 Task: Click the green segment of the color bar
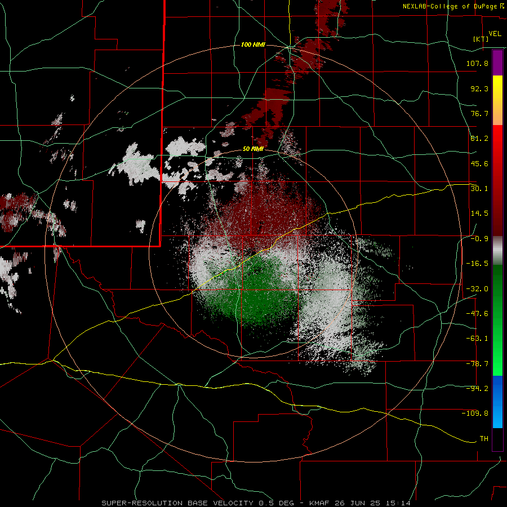pos(497,320)
